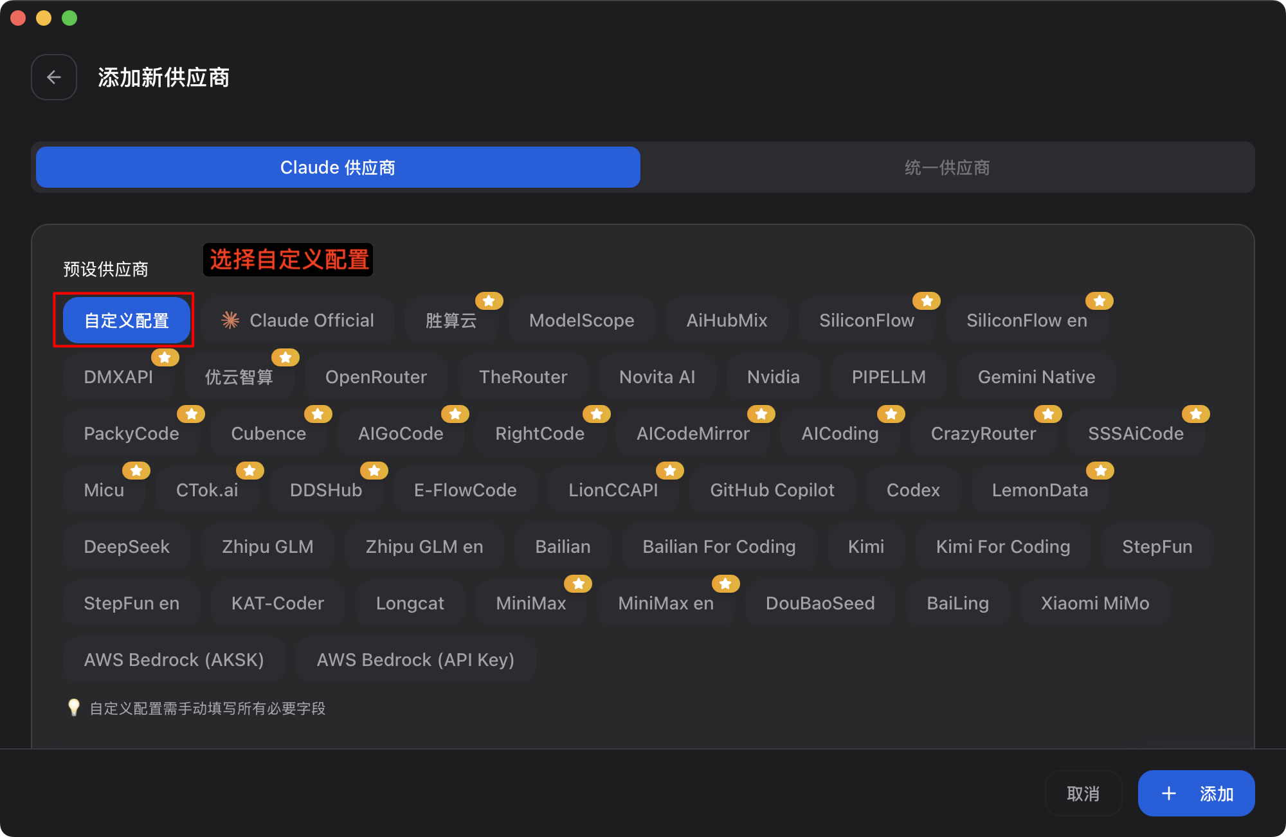Image resolution: width=1286 pixels, height=837 pixels.
Task: Choose the DMXAPI provider chip
Action: (119, 377)
